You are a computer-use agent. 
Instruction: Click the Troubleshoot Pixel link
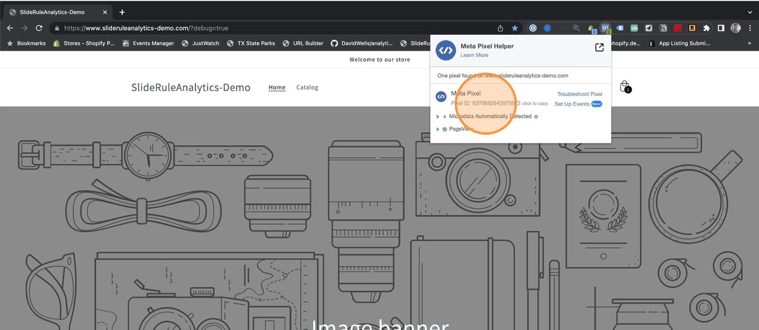point(579,94)
